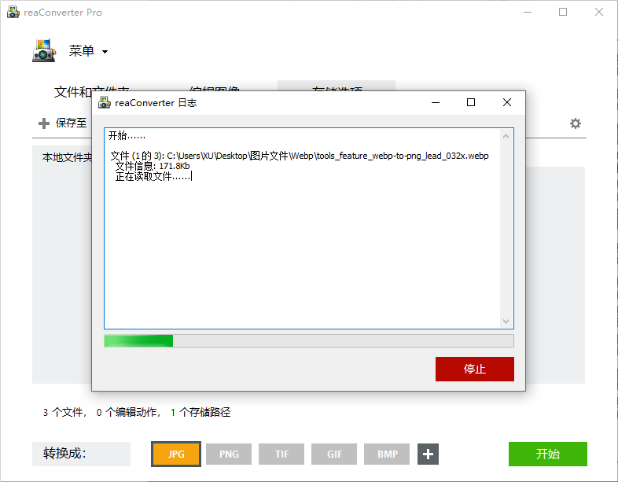Click the 开始…… log line
Screen dimensions: 618x482
pos(127,136)
